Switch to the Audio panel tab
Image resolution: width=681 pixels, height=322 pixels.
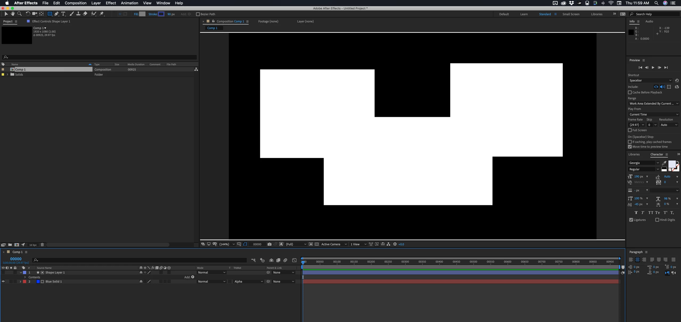tap(649, 21)
